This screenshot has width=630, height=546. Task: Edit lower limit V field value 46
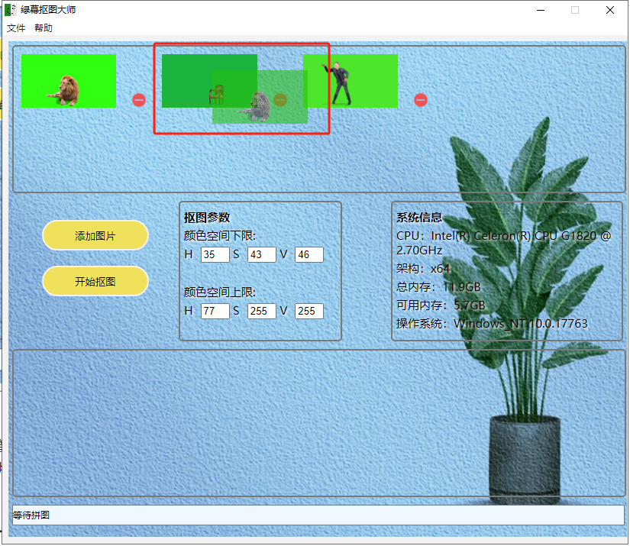309,254
